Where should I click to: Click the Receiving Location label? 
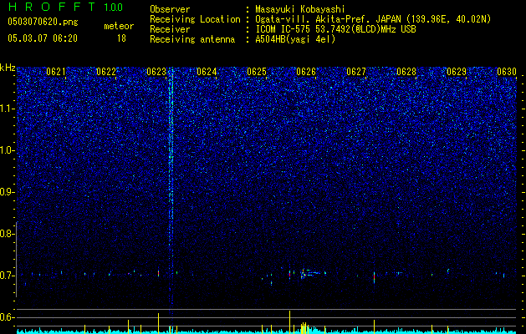(x=195, y=19)
